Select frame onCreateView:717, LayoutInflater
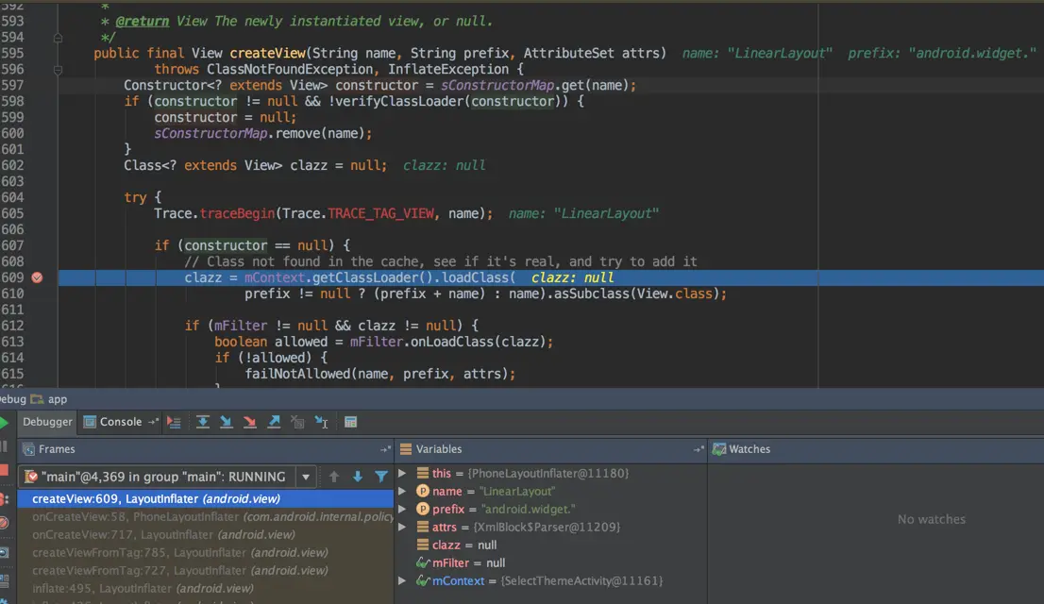 click(x=205, y=535)
